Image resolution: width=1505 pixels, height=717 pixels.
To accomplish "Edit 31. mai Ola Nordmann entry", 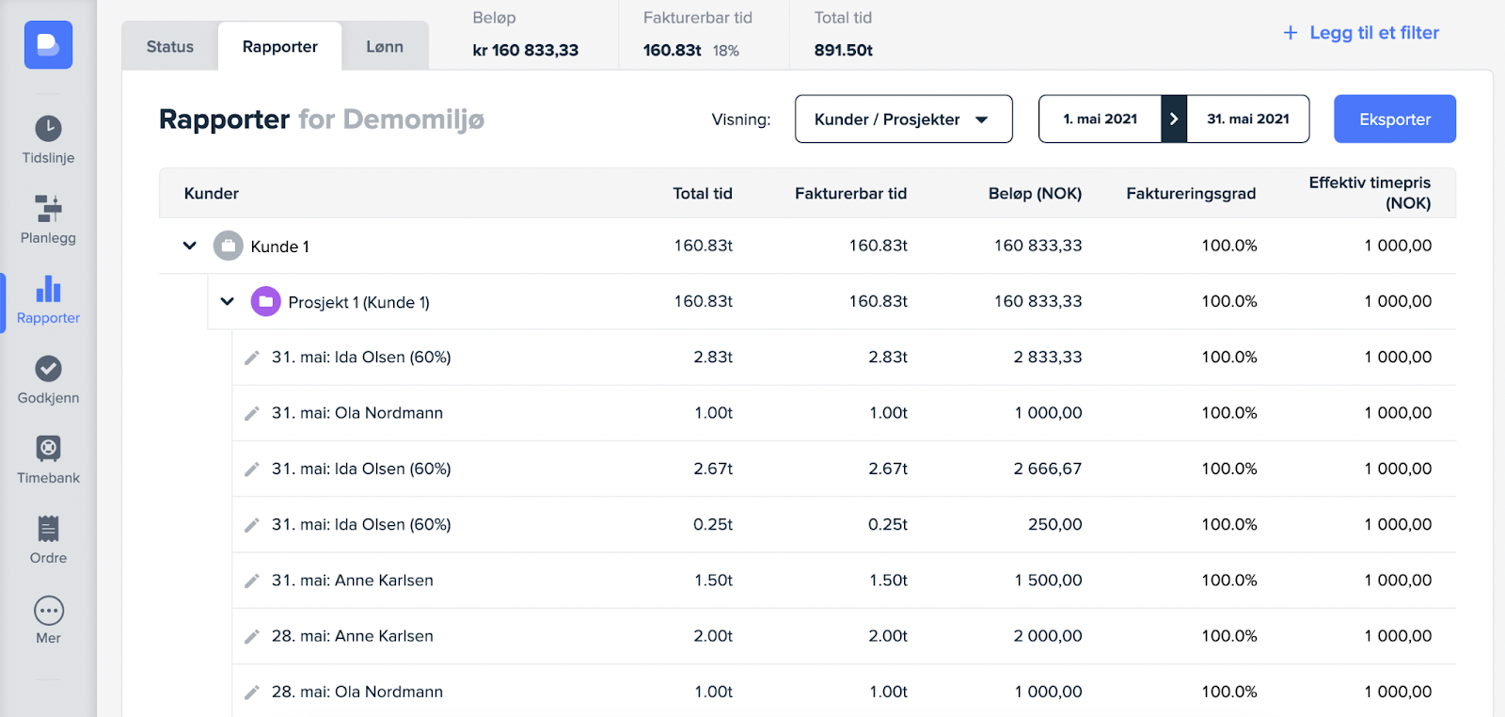I will coord(251,413).
